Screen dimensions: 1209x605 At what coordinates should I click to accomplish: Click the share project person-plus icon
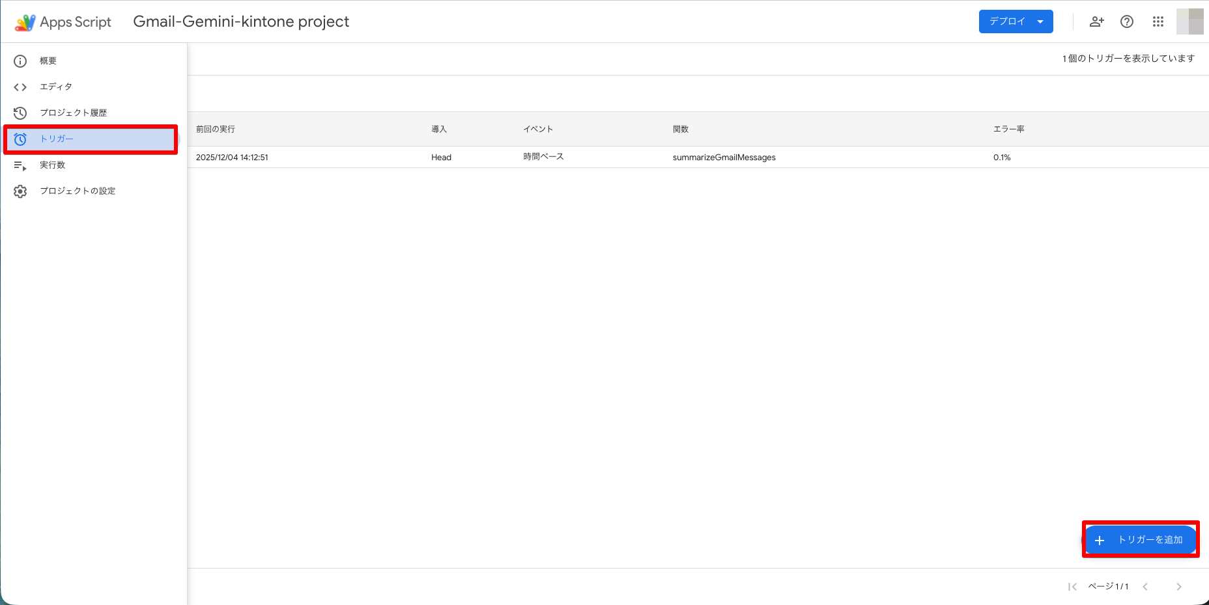tap(1096, 21)
